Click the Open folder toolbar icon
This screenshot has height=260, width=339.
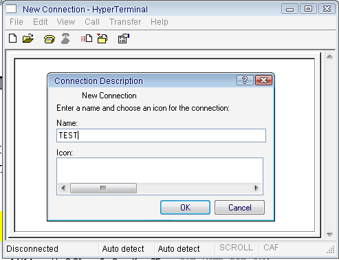[28, 39]
